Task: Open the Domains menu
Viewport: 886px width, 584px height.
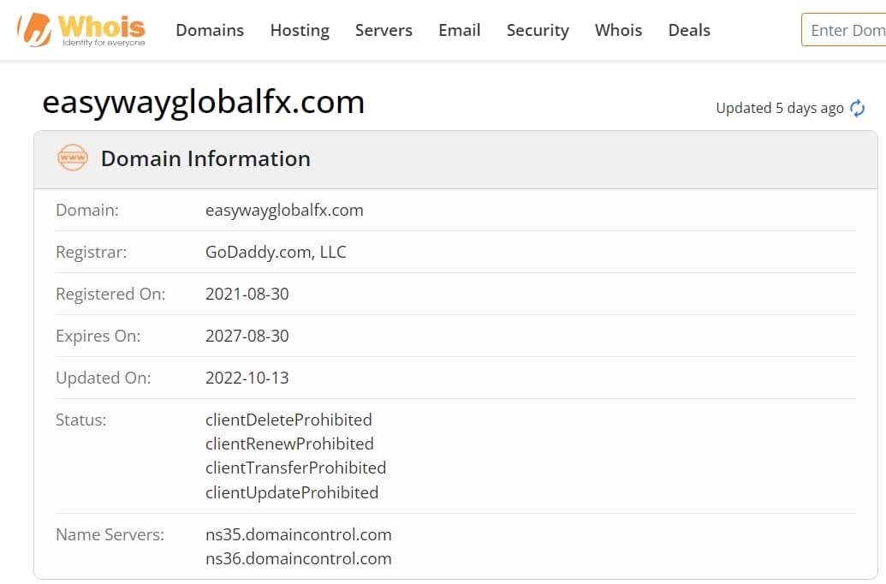Action: [x=210, y=30]
